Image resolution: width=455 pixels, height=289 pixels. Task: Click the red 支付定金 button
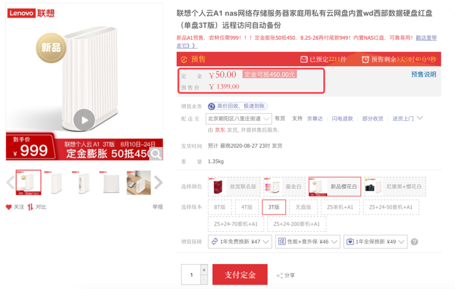pyautogui.click(x=240, y=275)
